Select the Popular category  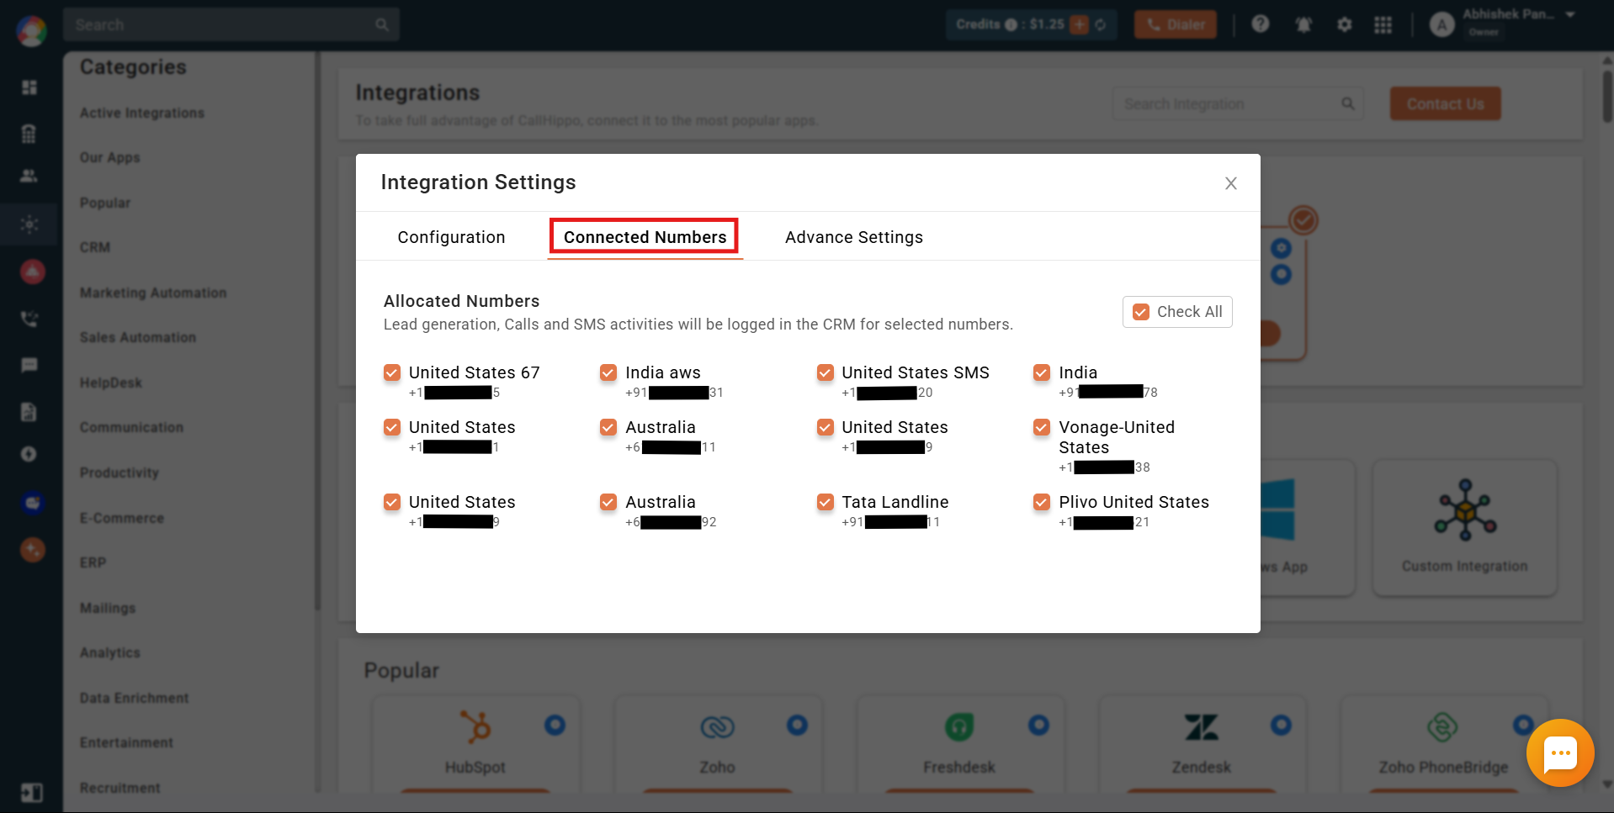[105, 203]
